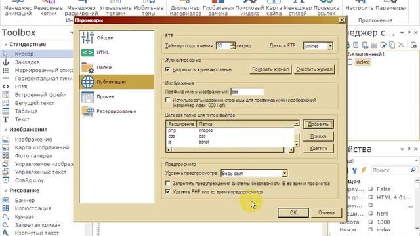Select the Закрытая кривая tool
This screenshot has width=420, height=236.
37,225
